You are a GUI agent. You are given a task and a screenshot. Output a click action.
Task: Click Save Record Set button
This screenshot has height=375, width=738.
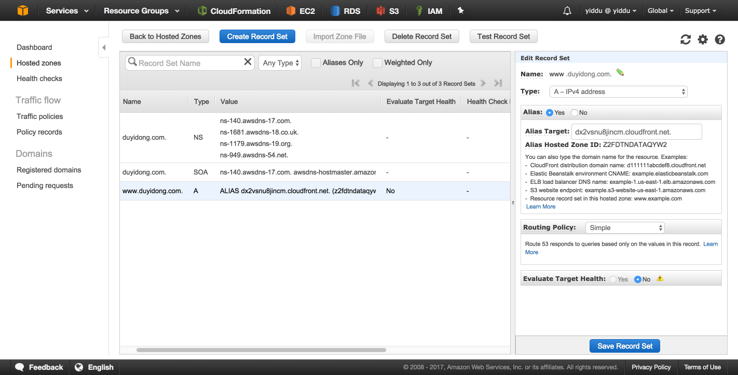pyautogui.click(x=625, y=346)
